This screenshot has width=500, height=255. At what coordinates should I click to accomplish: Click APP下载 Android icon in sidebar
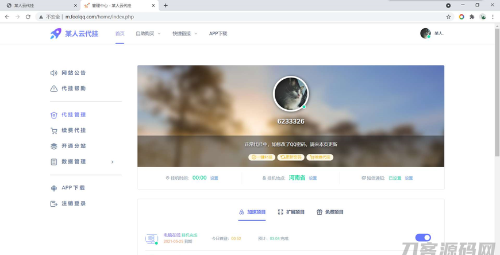pyautogui.click(x=54, y=188)
